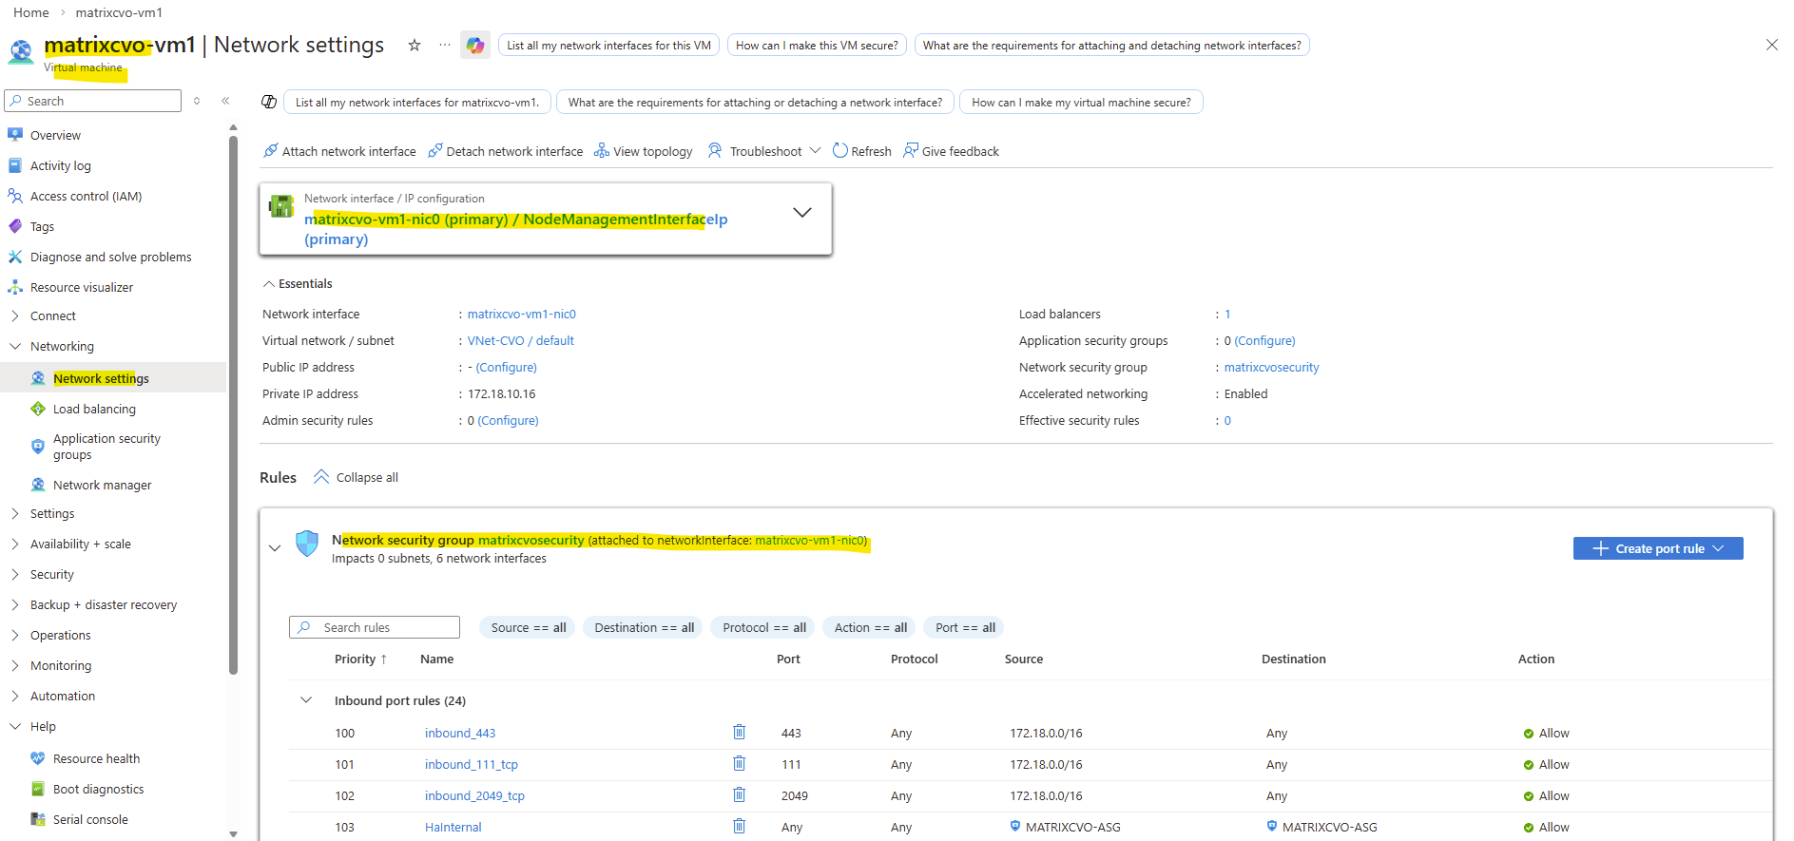Collapse the Inbound port rules section
Image resolution: width=1794 pixels, height=841 pixels.
pyautogui.click(x=306, y=700)
